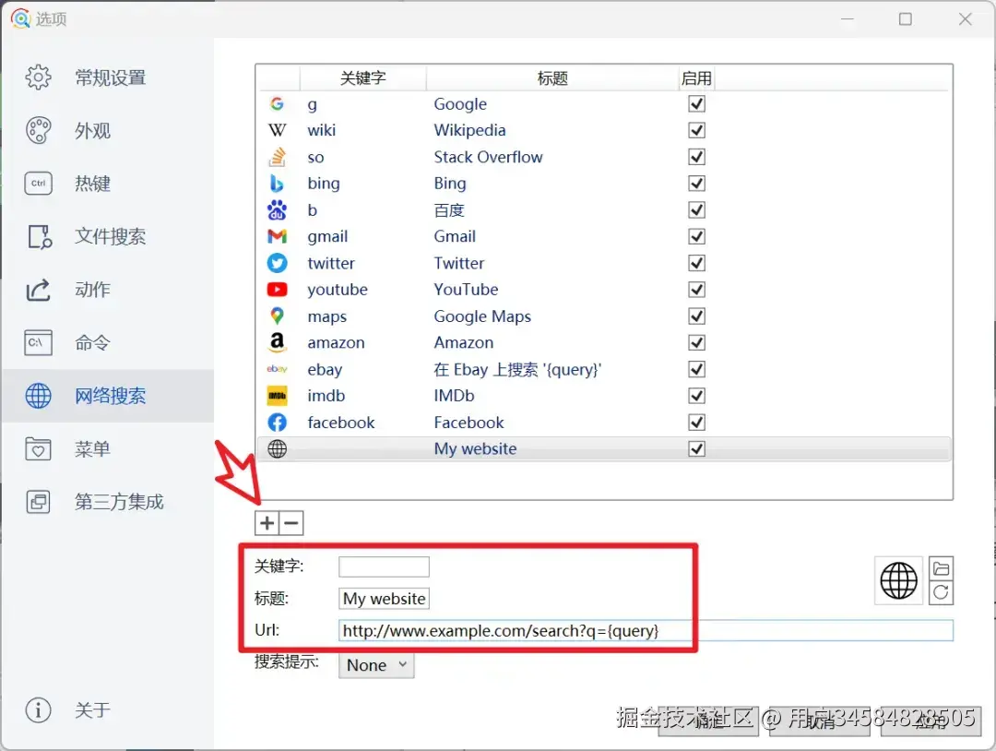The height and width of the screenshot is (751, 996).
Task: Open 第三方集成 third-party integration
Action: [108, 502]
